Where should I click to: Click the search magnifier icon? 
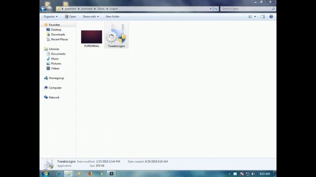pyautogui.click(x=273, y=9)
